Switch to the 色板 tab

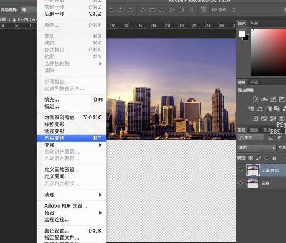coord(254,24)
